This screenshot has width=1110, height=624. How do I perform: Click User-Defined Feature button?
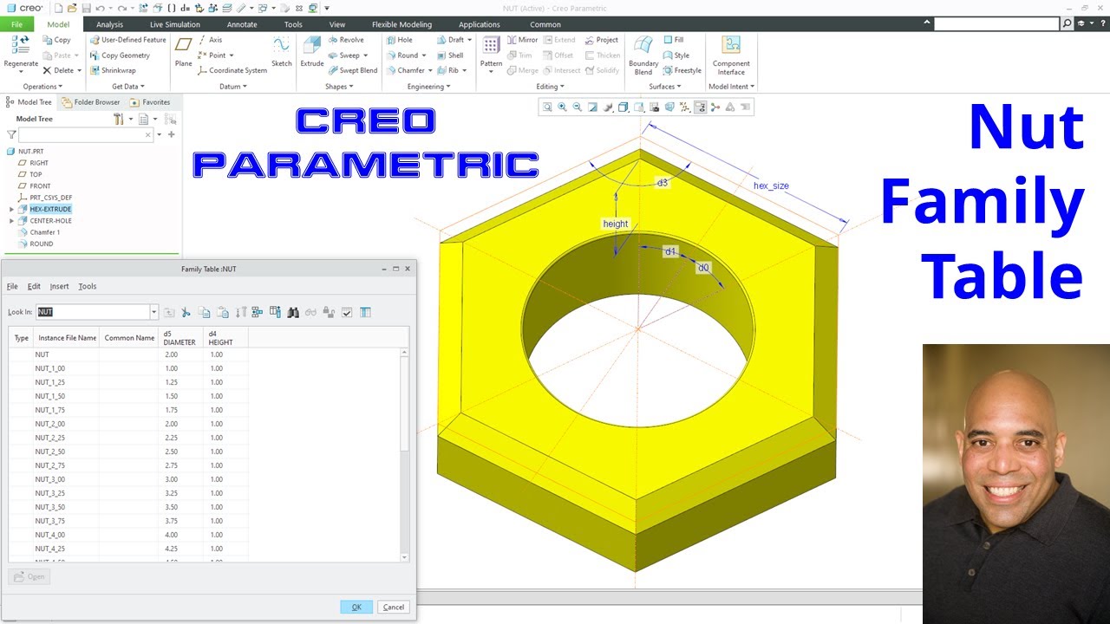pyautogui.click(x=127, y=40)
